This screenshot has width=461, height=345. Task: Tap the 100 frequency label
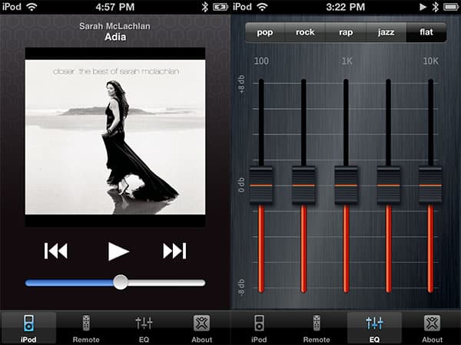tap(261, 61)
